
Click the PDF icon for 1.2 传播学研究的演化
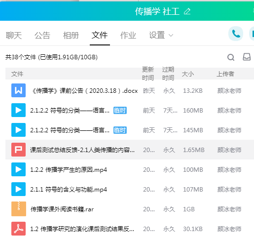click(x=18, y=229)
